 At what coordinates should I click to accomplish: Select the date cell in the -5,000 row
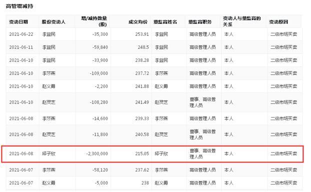21,183
